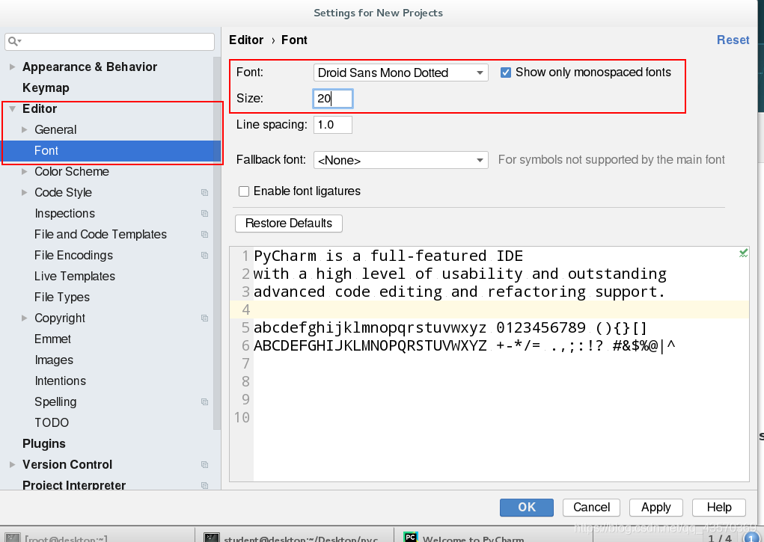The image size is (764, 542).
Task: Click the project-level icon beside Version Control
Action: pyautogui.click(x=204, y=465)
